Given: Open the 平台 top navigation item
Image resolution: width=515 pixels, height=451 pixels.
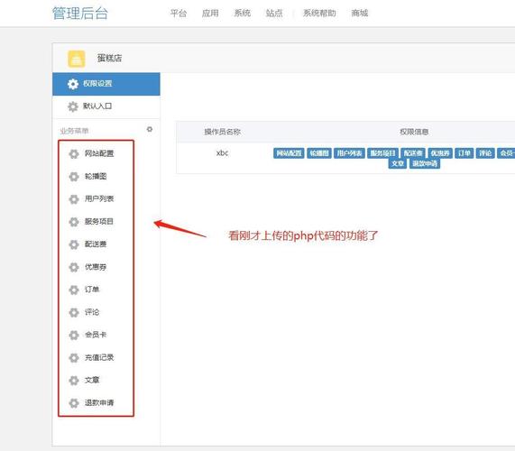Looking at the screenshot, I should coord(179,14).
